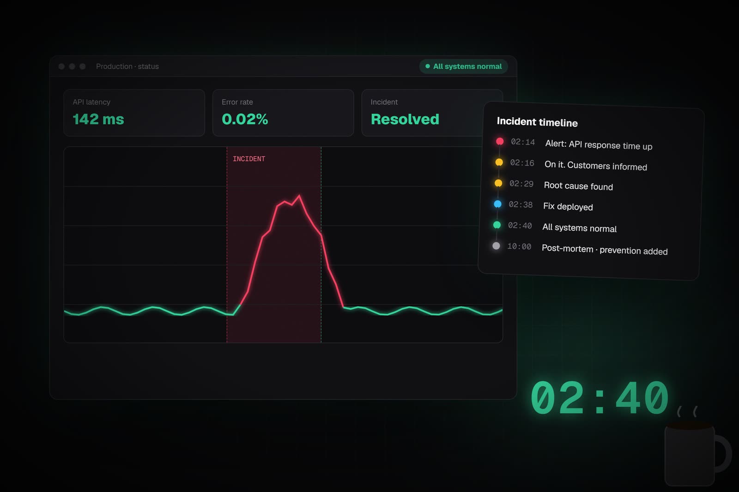Click the 'All systems normal' status badge

463,66
